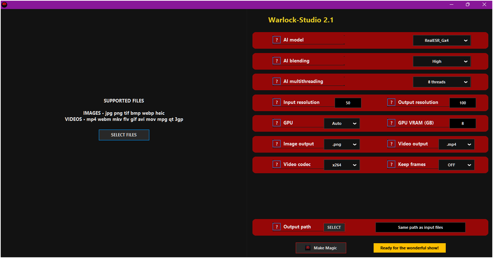Click the Video codec label
Screen dimensions: 493x258
coord(297,165)
